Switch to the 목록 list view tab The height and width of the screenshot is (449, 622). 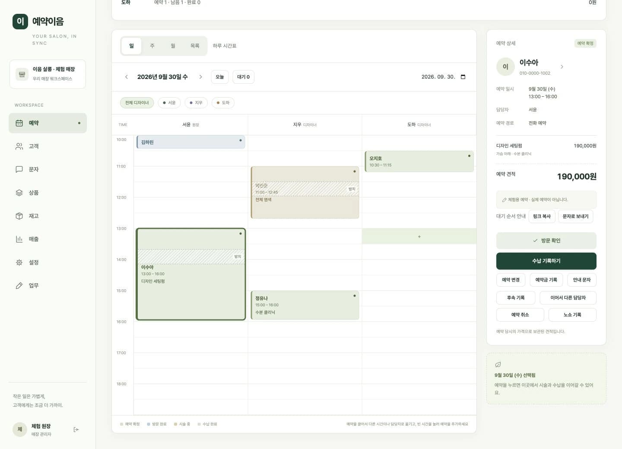click(195, 46)
